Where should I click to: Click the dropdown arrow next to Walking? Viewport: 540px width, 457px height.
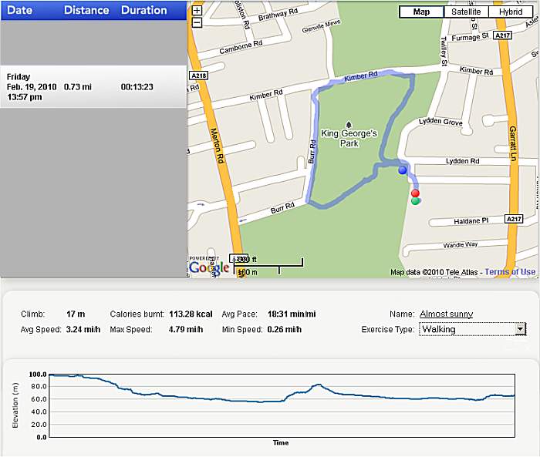520,329
